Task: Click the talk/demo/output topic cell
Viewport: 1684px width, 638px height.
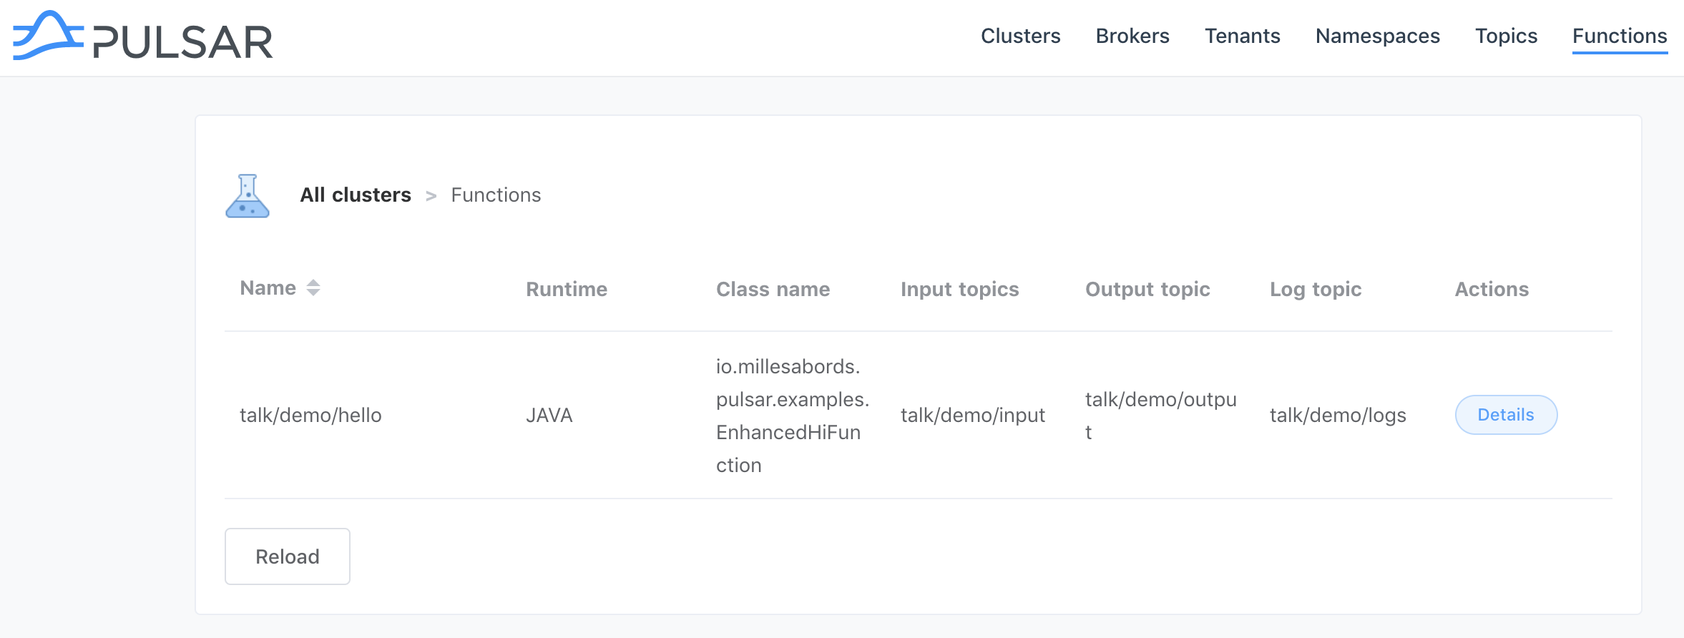Action: tap(1160, 416)
